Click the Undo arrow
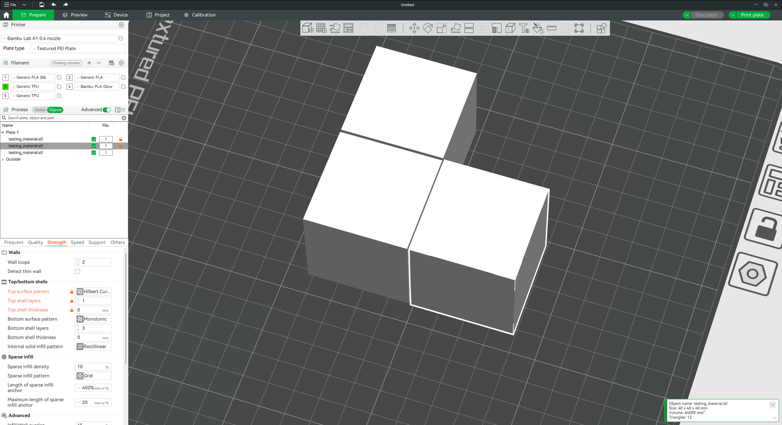Image resolution: width=782 pixels, height=425 pixels. (x=54, y=5)
